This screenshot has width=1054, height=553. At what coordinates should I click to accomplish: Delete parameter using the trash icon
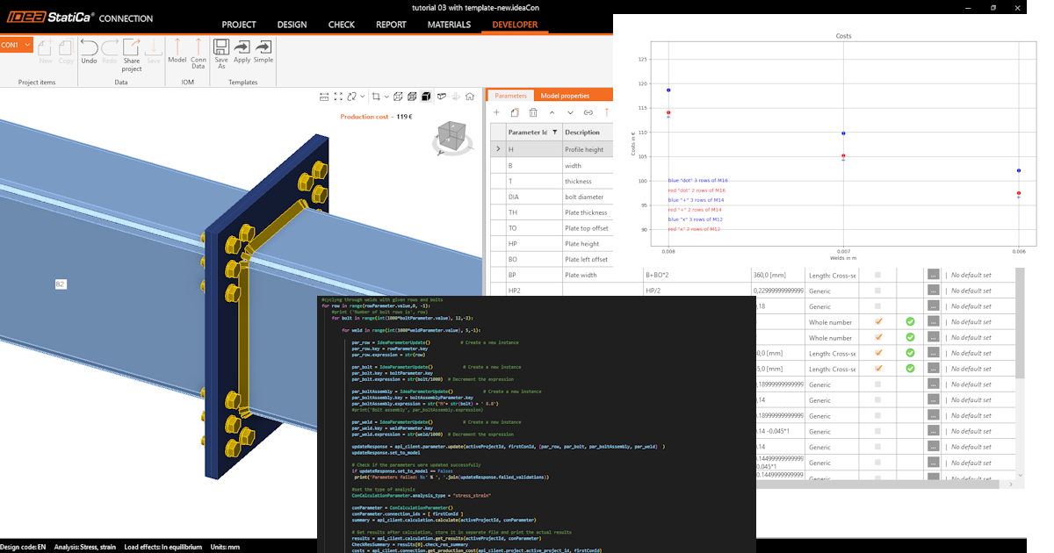point(533,112)
